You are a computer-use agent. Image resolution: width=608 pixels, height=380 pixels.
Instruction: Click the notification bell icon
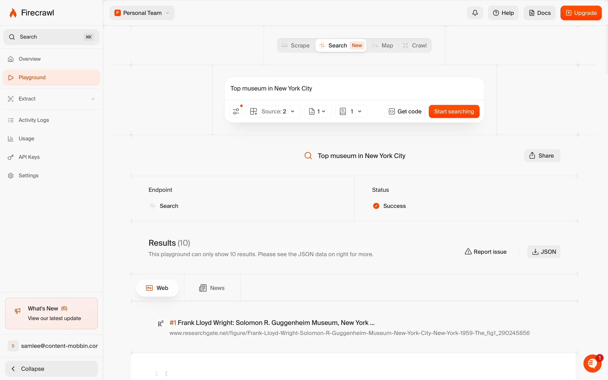coord(475,13)
